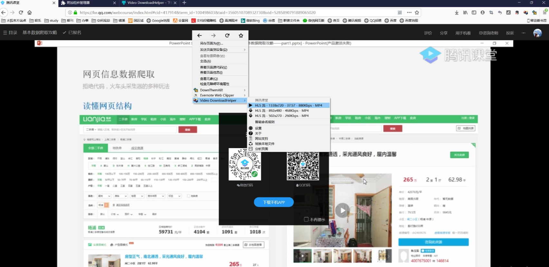
Task: Open the user avatar in course header
Action: point(537,33)
